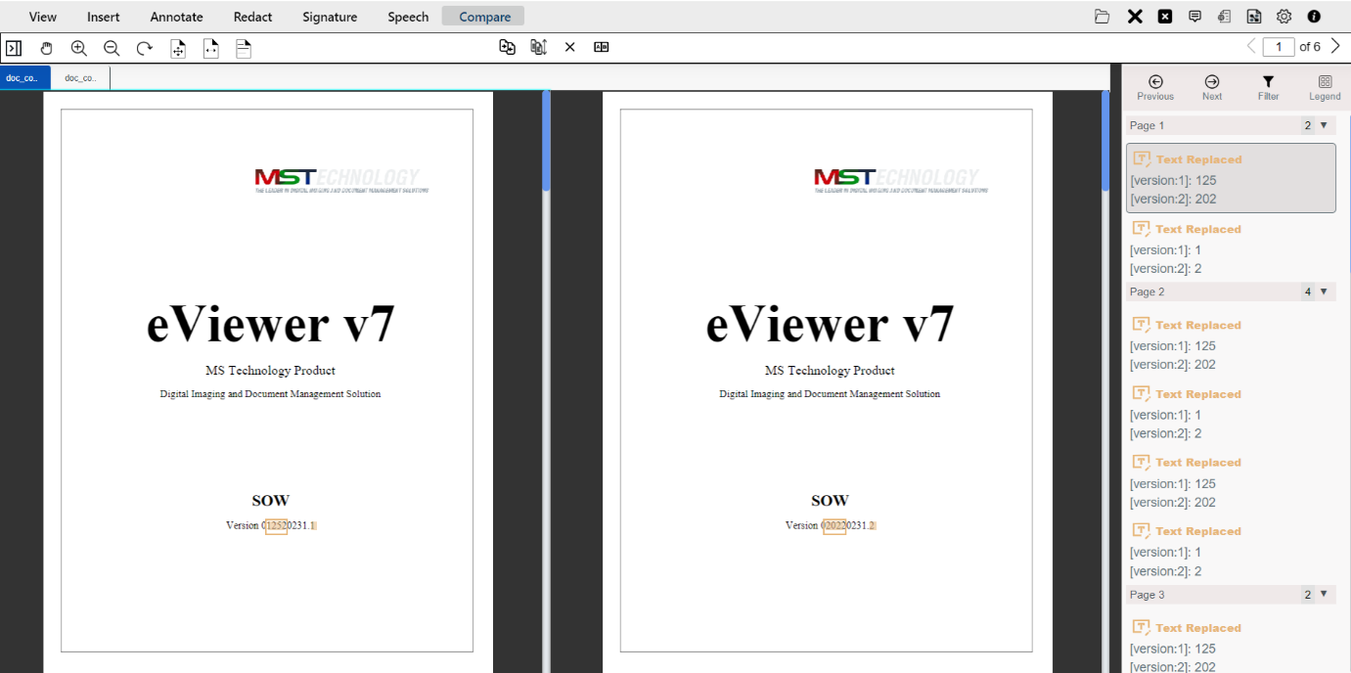Select Page 1 Text Replaced entry 1 to 2
The height and width of the screenshot is (673, 1351).
pyautogui.click(x=1231, y=248)
